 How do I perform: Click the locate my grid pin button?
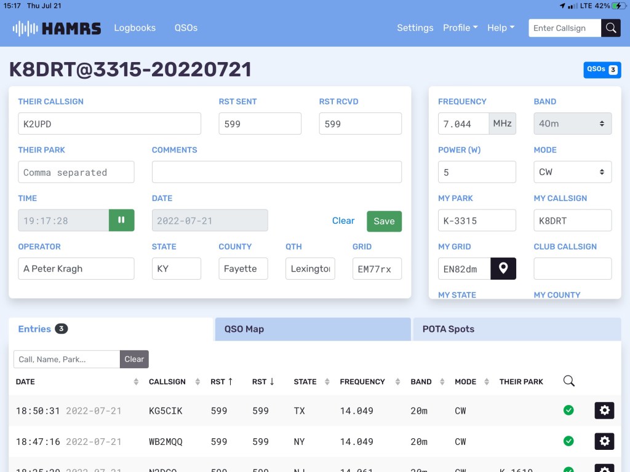coord(503,269)
